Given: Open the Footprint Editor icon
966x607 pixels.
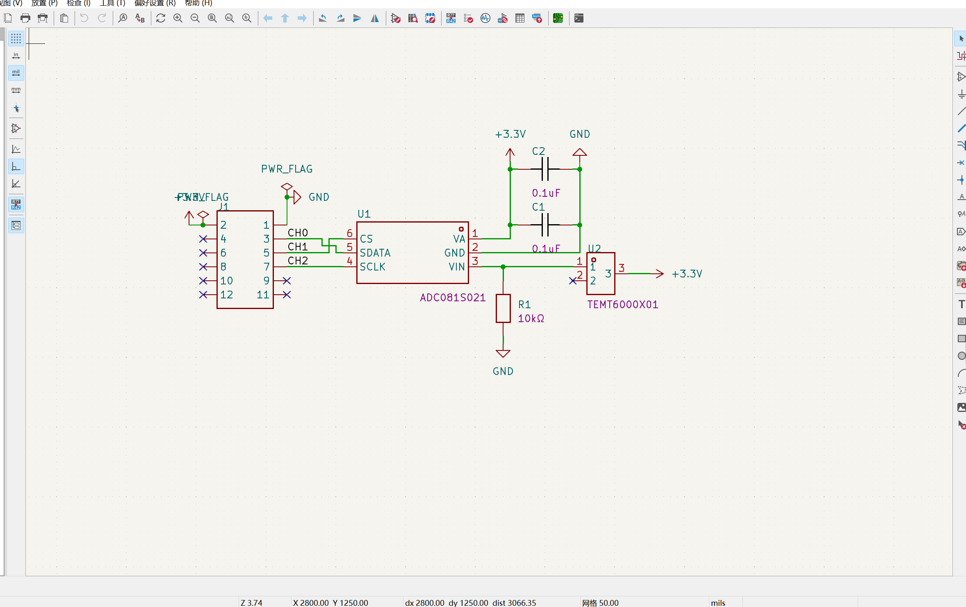Looking at the screenshot, I should coord(430,18).
